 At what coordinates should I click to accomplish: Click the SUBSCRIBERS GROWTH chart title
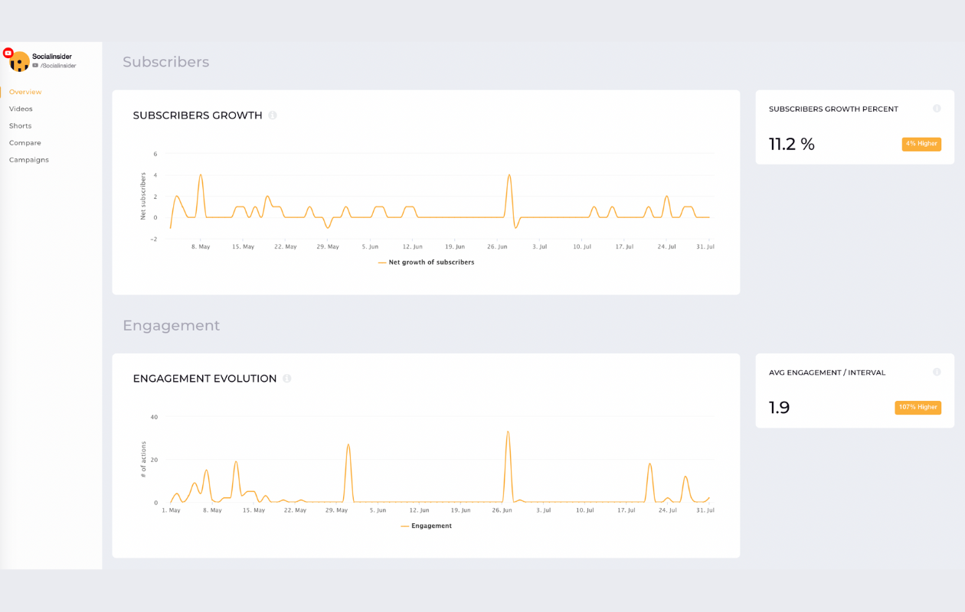pyautogui.click(x=198, y=116)
